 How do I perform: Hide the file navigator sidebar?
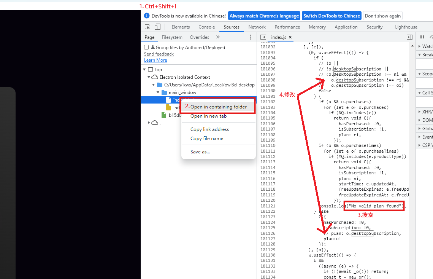263,37
